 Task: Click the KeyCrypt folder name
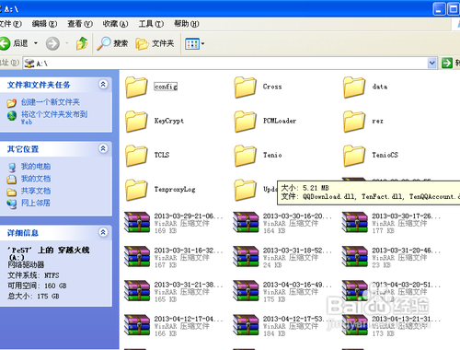point(169,121)
